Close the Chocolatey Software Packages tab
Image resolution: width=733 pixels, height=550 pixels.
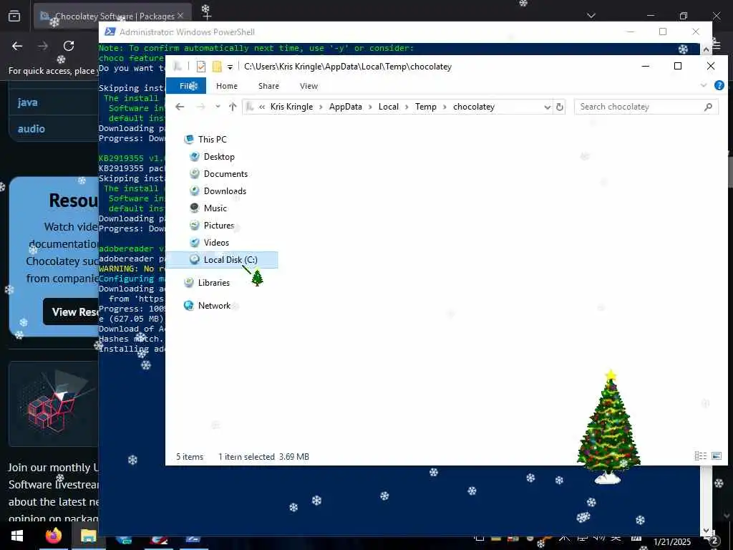click(180, 16)
